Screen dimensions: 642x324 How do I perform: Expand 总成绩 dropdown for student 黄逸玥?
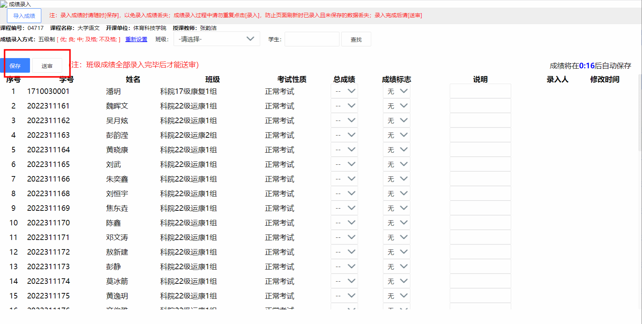click(x=344, y=296)
